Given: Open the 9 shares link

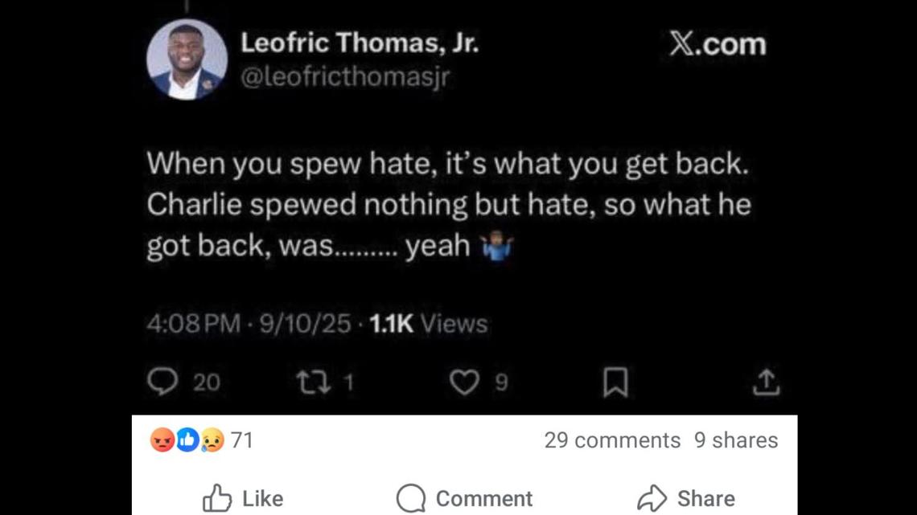Looking at the screenshot, I should click(x=736, y=440).
